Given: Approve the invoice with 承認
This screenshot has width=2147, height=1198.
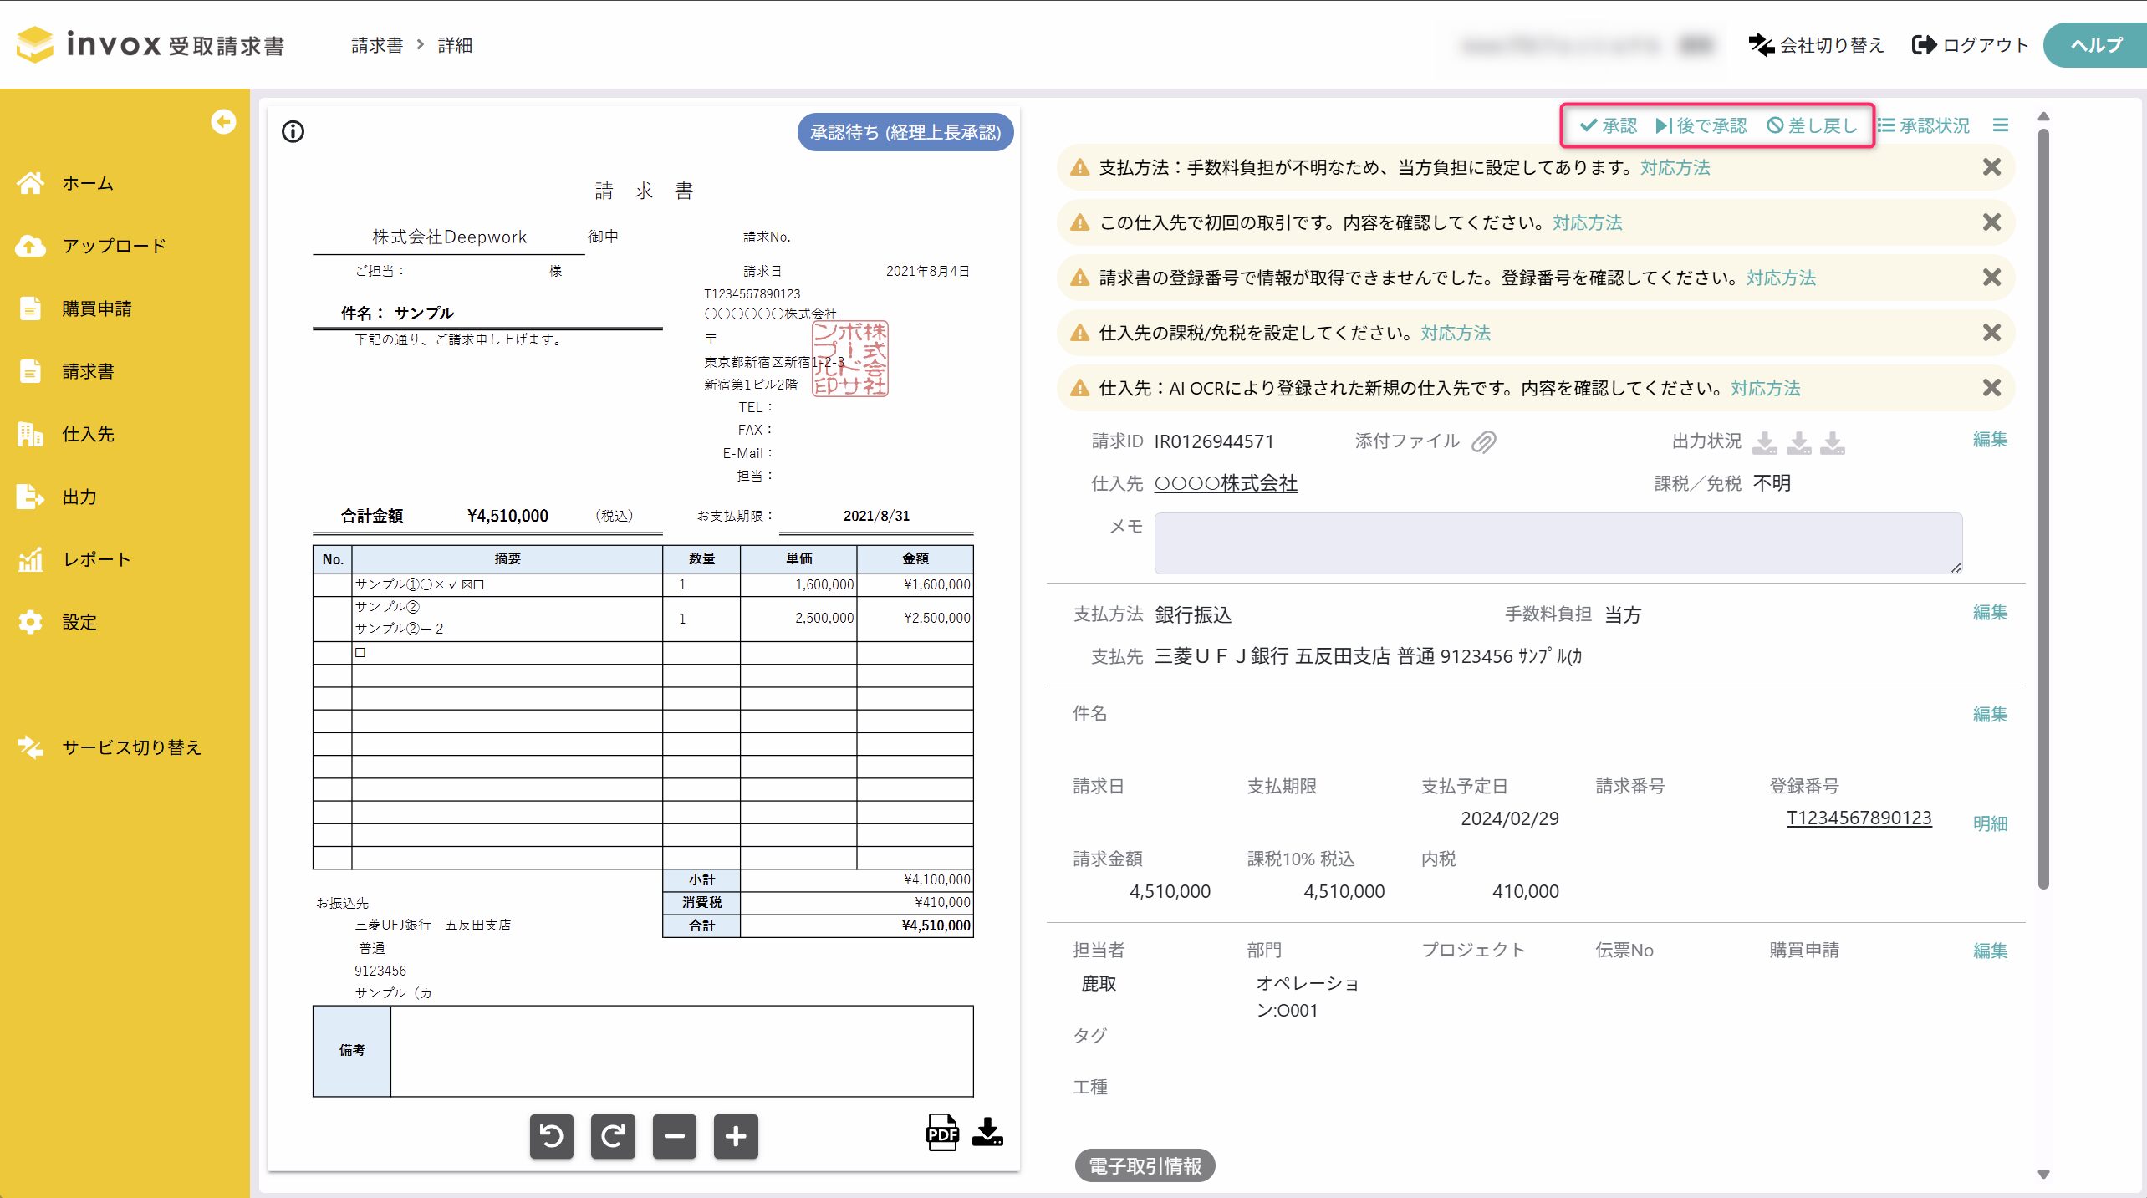Looking at the screenshot, I should tap(1609, 125).
